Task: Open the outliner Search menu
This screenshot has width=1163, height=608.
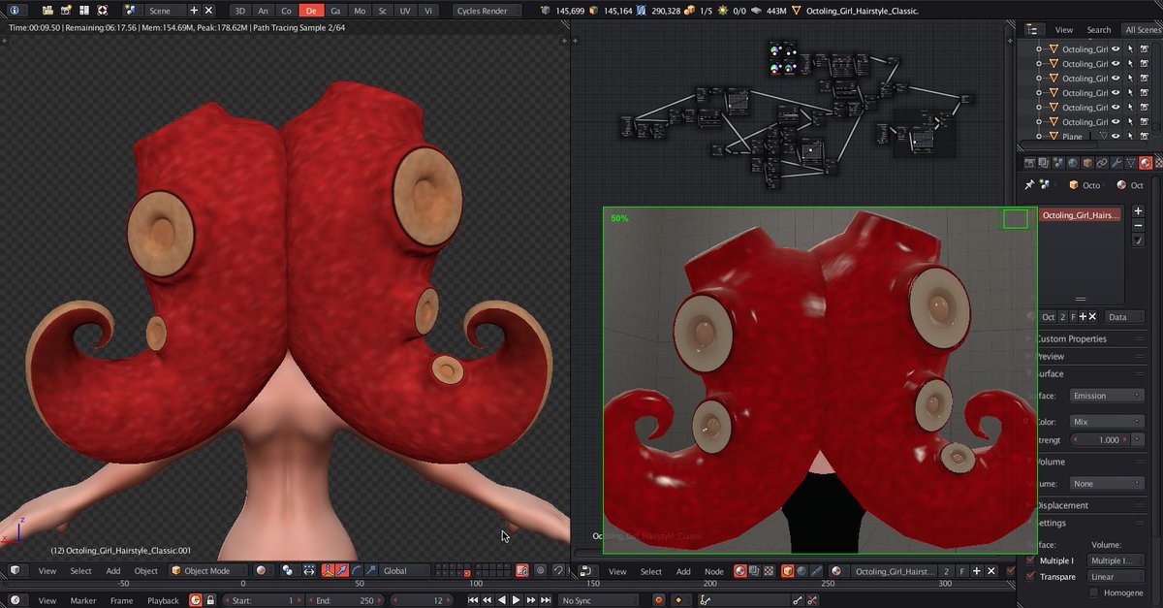Action: pos(1099,30)
